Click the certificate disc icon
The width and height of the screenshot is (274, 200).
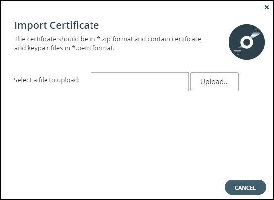click(x=247, y=42)
